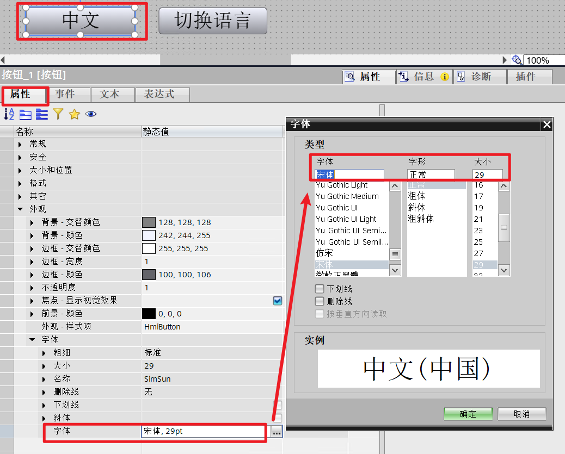Collapse the 字体 property group

point(31,339)
